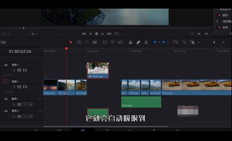Image resolution: width=232 pixels, height=141 pixels.
Task: Toggle position lock icon in toolbar
Action: click(x=146, y=42)
